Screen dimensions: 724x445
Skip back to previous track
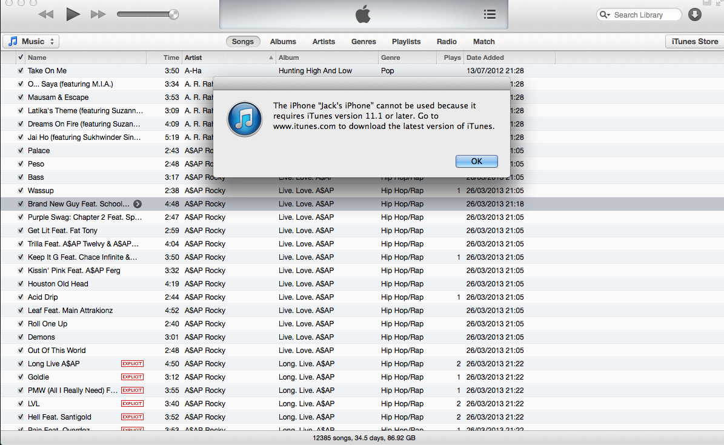[45, 15]
